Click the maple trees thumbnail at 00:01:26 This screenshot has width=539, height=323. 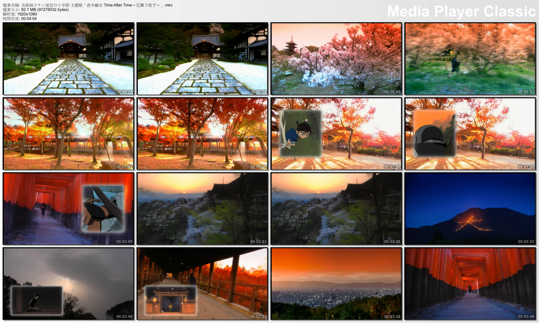click(x=202, y=134)
